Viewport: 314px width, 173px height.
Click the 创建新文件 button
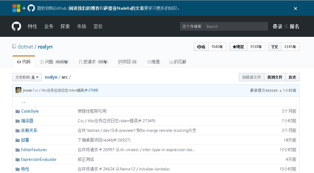(252, 77)
